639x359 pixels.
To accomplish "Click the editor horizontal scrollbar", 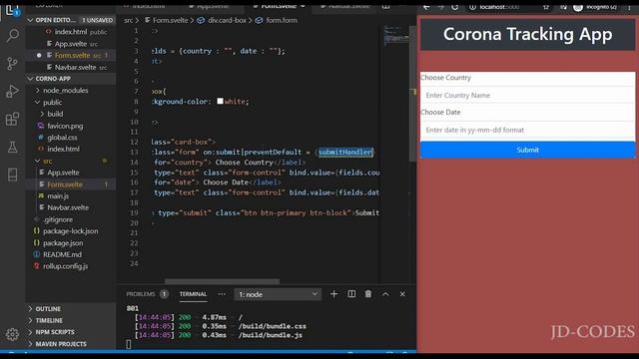I will pyautogui.click(x=222, y=281).
